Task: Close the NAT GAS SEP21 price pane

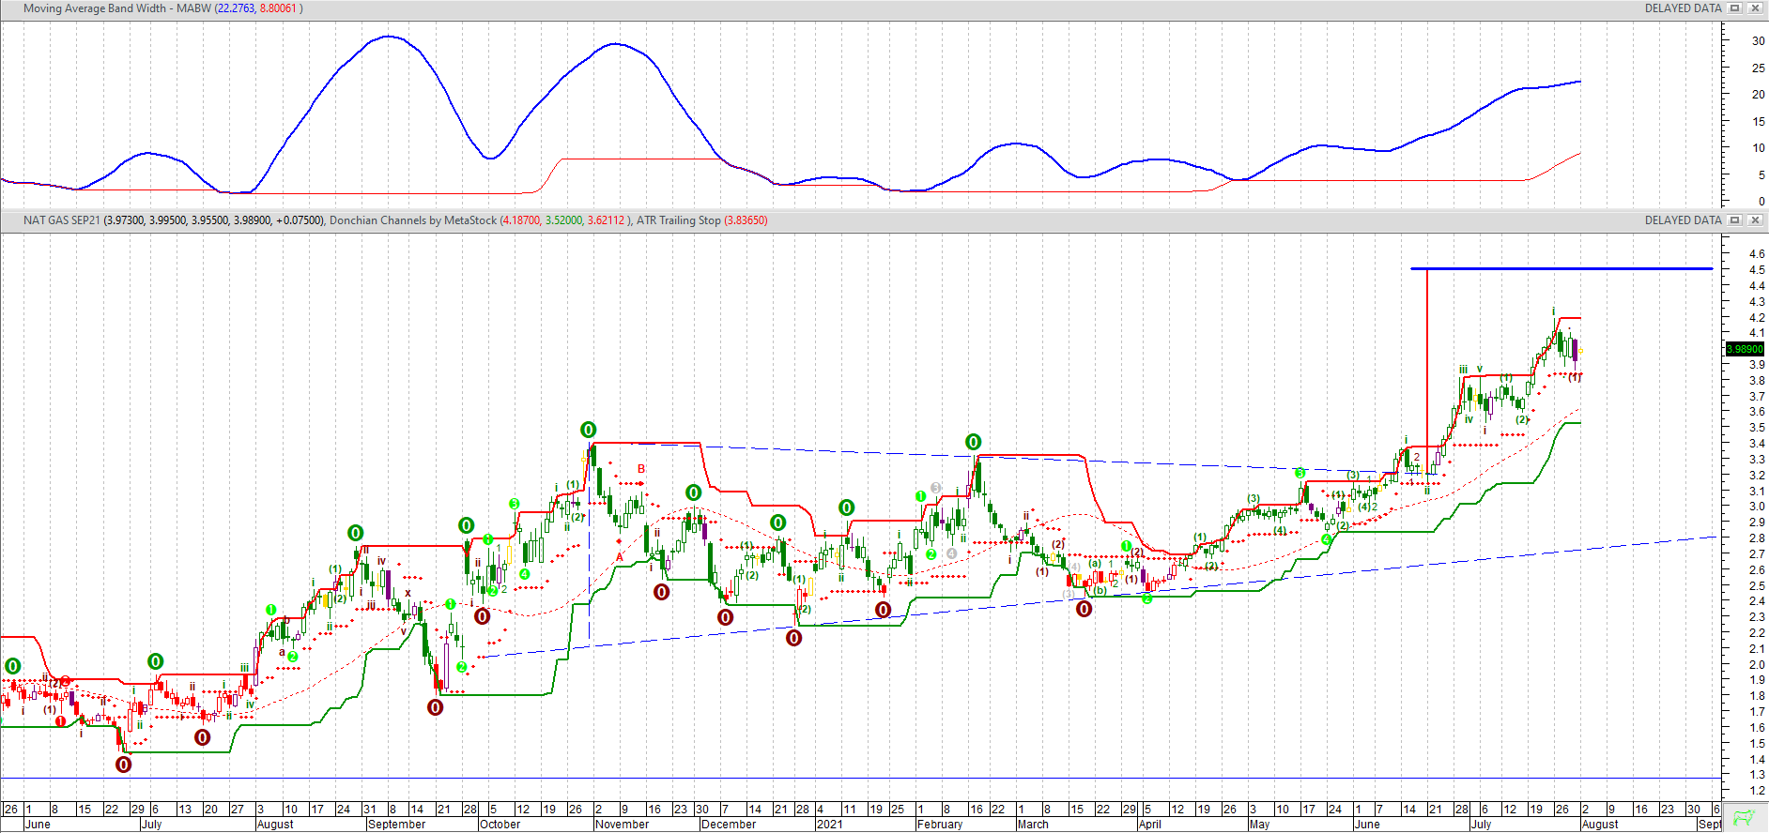Action: coord(1754,220)
